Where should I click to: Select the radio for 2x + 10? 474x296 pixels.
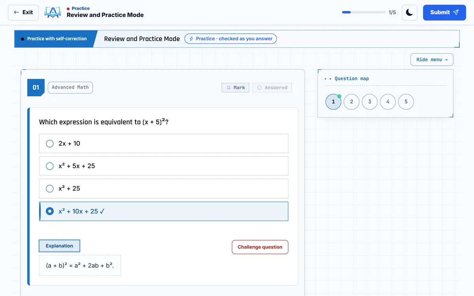(x=50, y=144)
